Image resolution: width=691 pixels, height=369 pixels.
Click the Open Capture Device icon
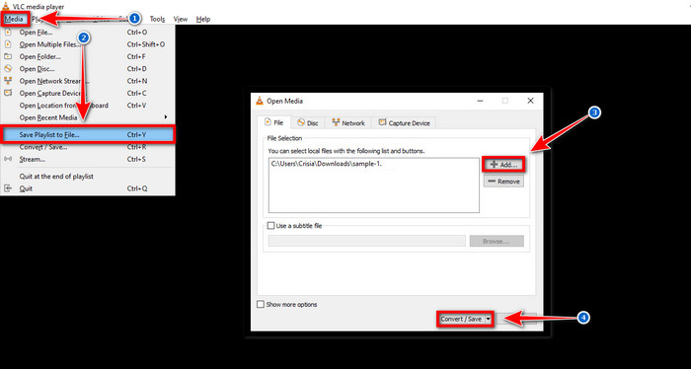[x=8, y=93]
